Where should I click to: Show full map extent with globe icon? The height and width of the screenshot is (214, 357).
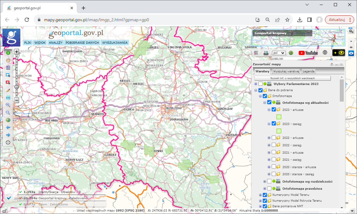coord(8,120)
